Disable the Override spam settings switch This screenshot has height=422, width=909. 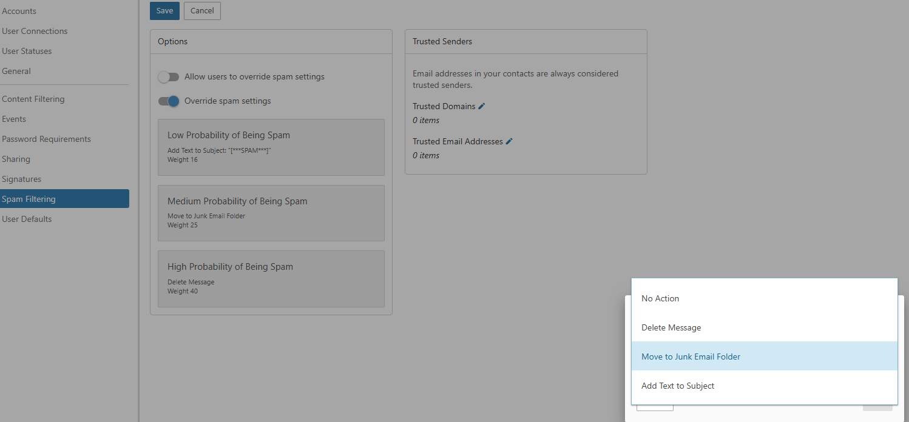[169, 101]
